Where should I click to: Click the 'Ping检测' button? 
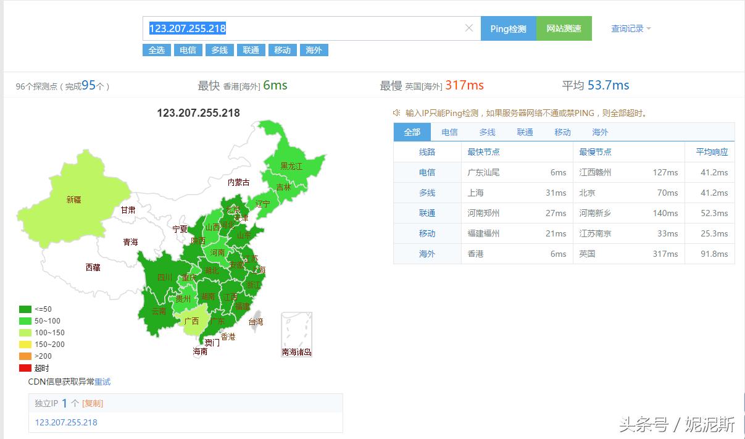click(508, 28)
